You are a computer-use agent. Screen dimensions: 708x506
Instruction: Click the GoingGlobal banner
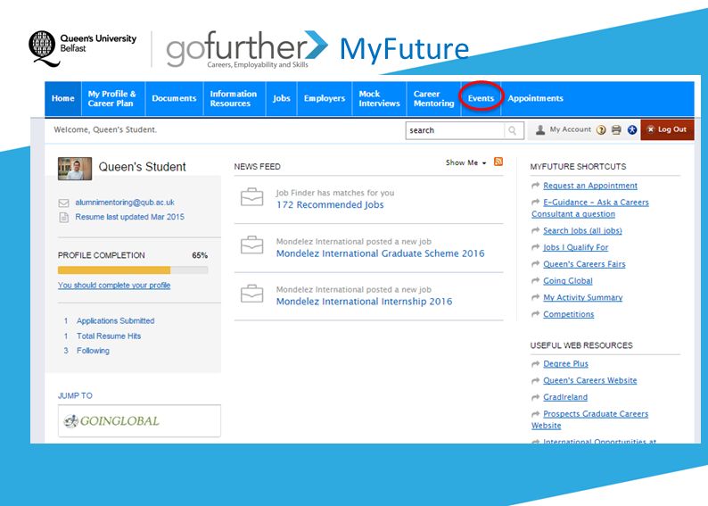pos(139,420)
